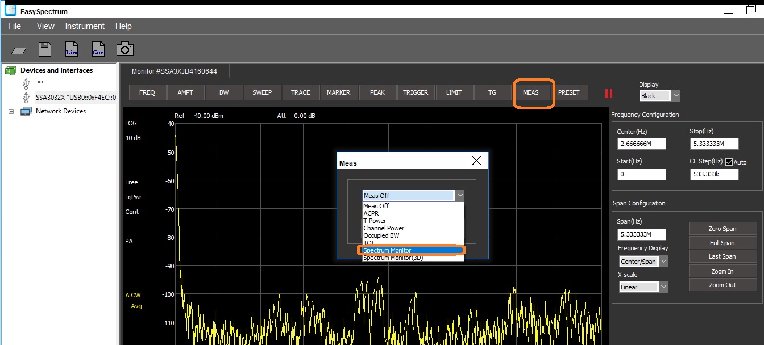Take a screenshot with the camera icon

(125, 49)
